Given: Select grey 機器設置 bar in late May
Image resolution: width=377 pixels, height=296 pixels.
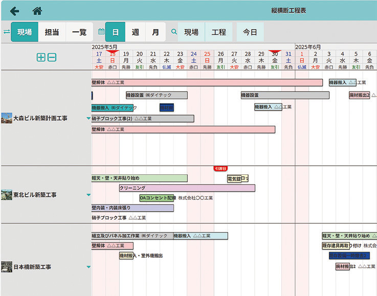Looking at the screenshot, I should click(285, 95).
